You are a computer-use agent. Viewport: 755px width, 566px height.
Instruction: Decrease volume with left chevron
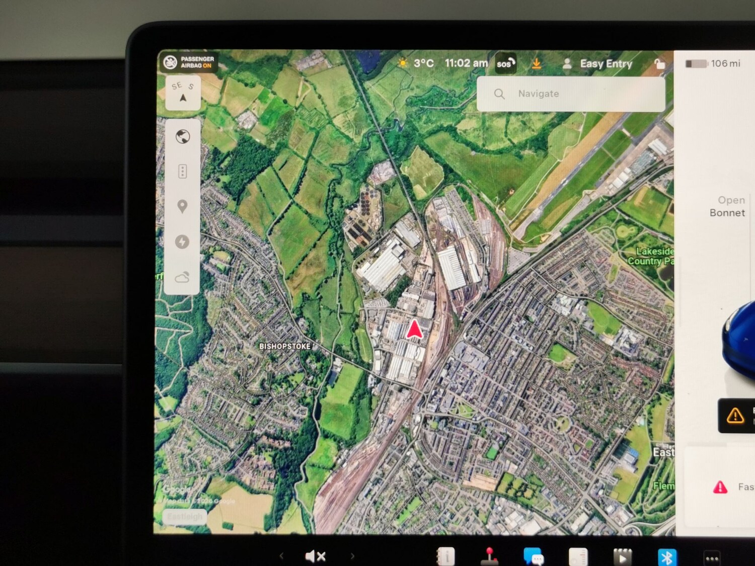point(281,556)
